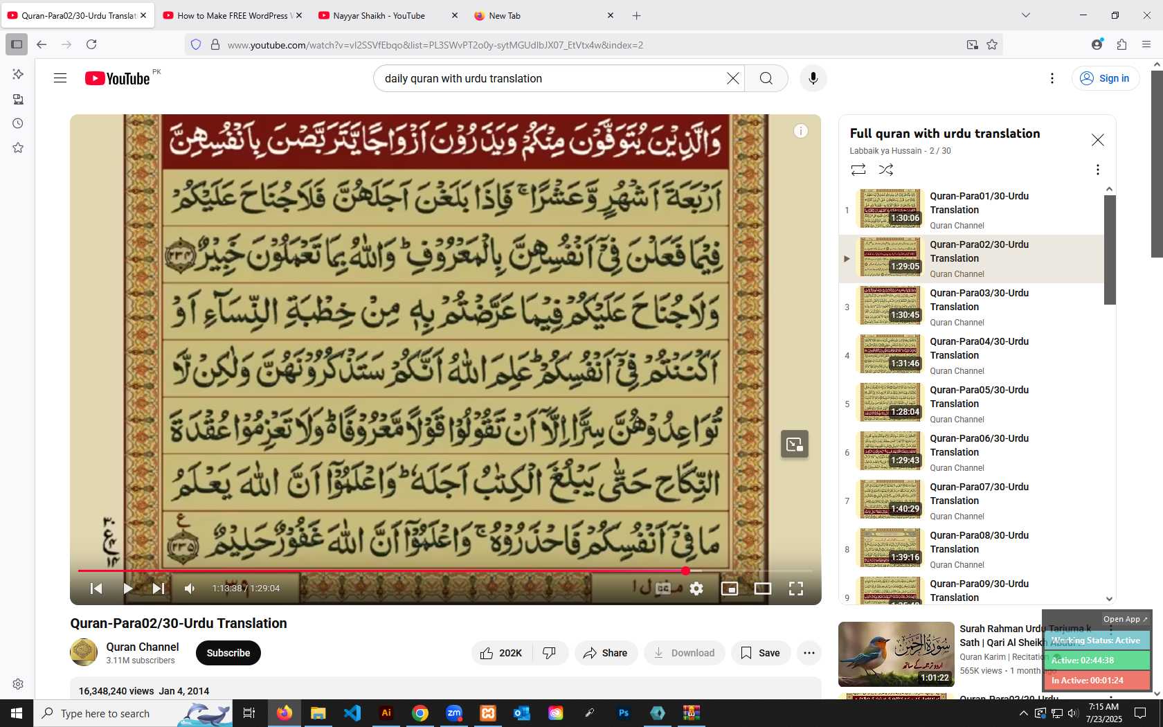The image size is (1163, 727).
Task: Open Quran-Para03/30-Urdu Translation video
Action: 971,307
